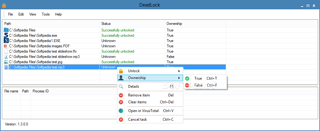Click the green checkmark True icon
The width and height of the screenshot is (320, 131).
(187, 78)
